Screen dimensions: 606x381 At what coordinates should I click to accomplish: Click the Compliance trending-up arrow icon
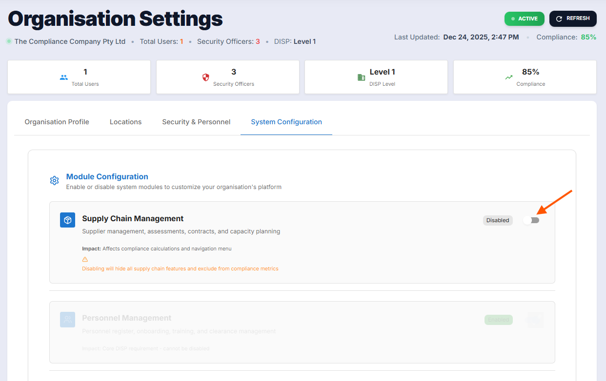pos(509,77)
